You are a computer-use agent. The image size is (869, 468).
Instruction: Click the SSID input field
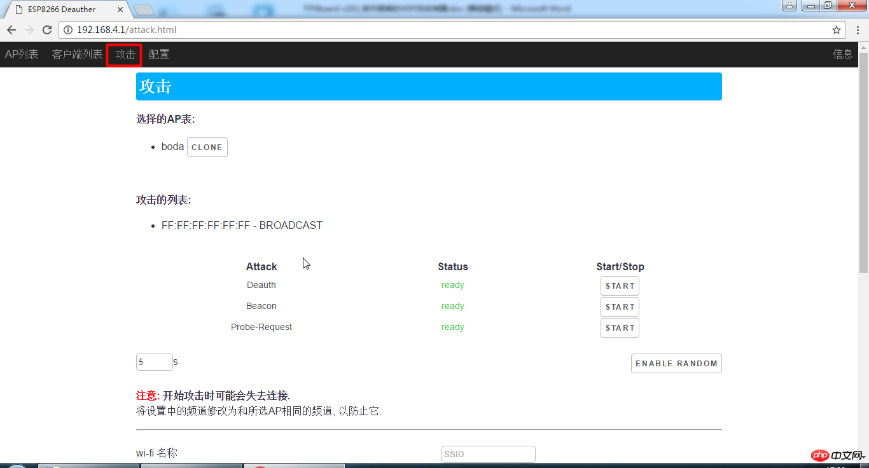click(x=489, y=454)
